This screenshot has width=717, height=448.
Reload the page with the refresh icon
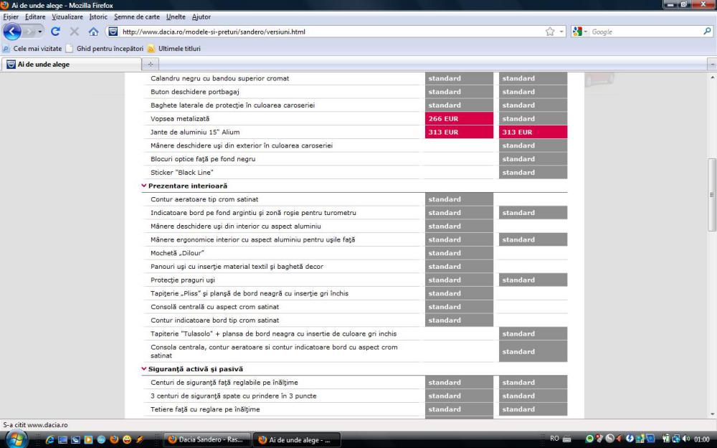coord(55,32)
